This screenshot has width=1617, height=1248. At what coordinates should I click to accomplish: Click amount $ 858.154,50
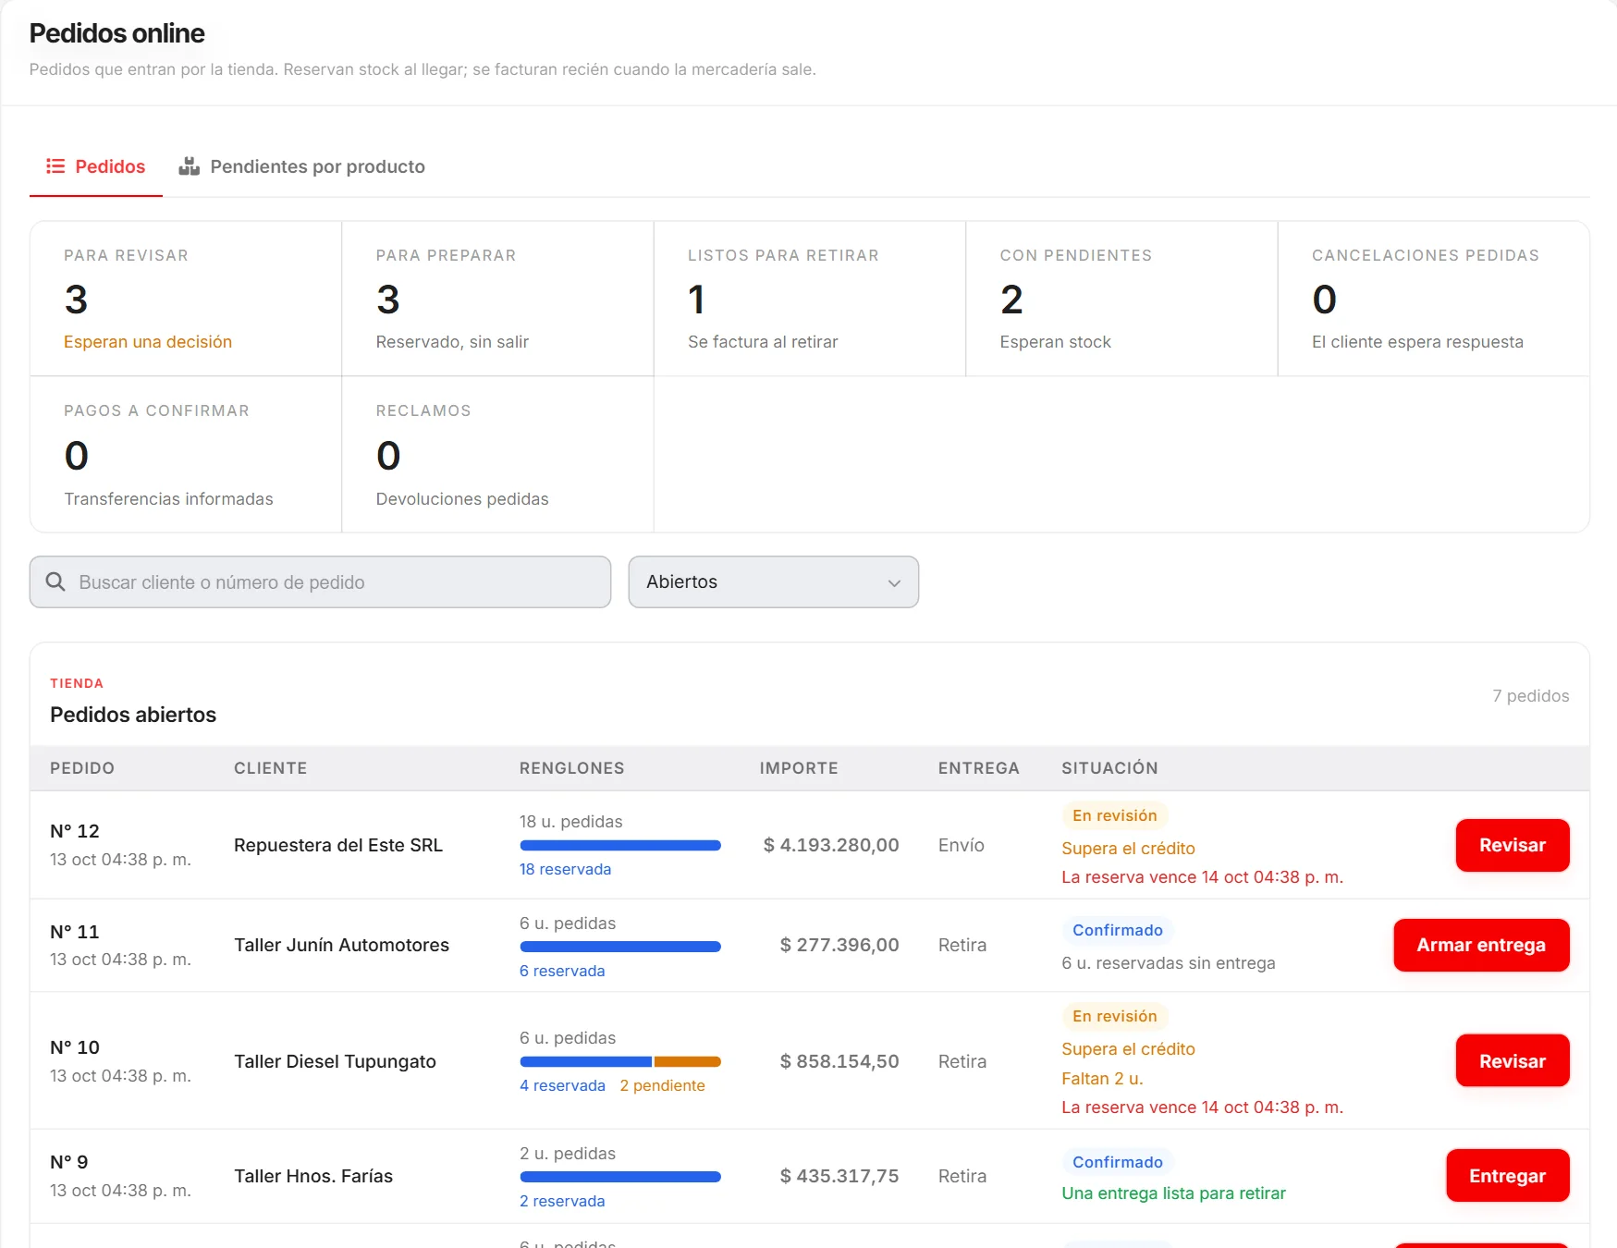pos(839,1061)
